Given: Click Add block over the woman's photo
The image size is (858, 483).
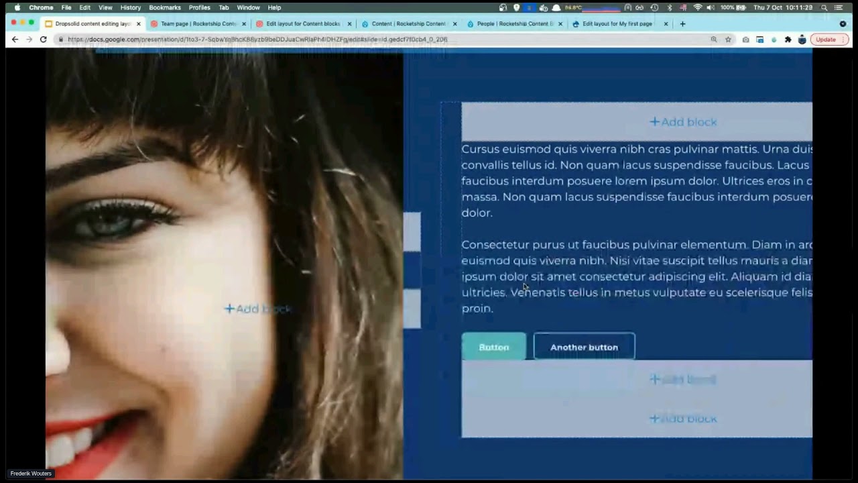Looking at the screenshot, I should coord(257,309).
